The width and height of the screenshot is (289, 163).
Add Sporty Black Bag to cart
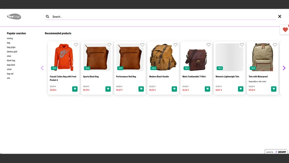108,89
